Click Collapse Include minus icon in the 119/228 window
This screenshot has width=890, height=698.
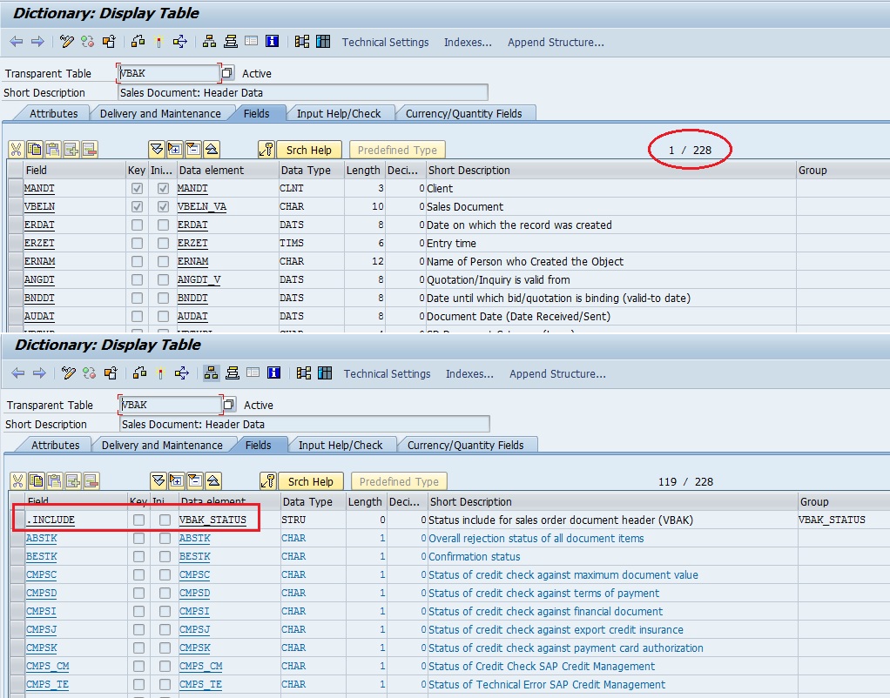pyautogui.click(x=195, y=481)
